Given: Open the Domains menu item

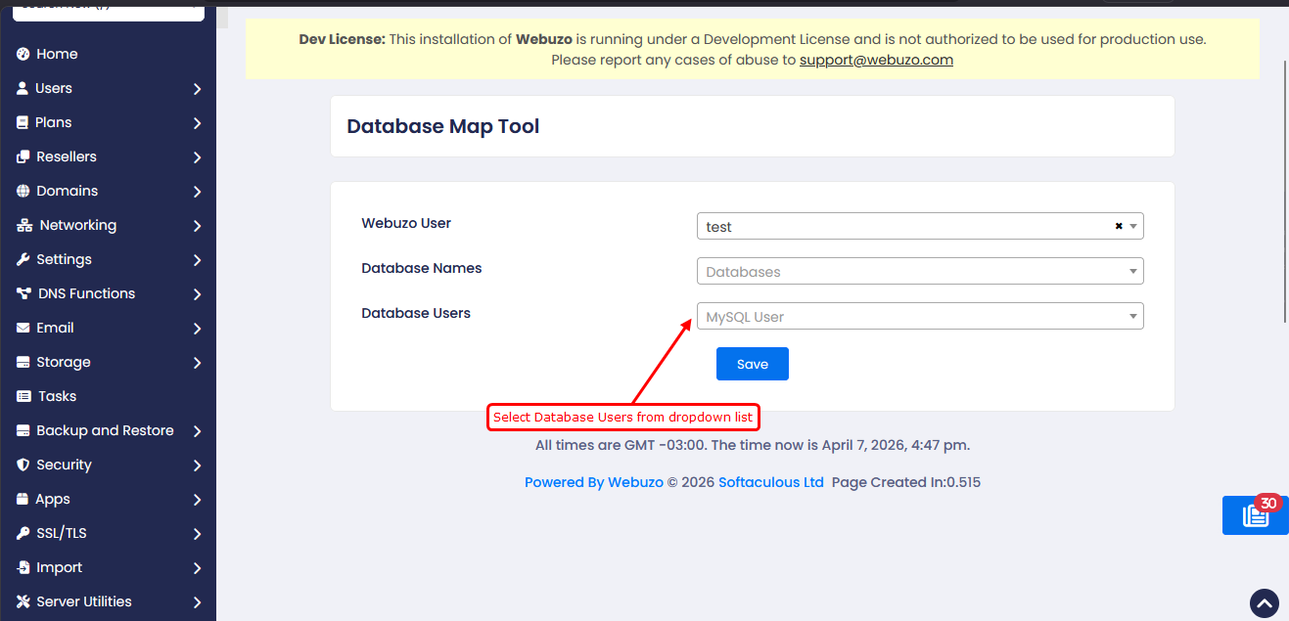Looking at the screenshot, I should [67, 191].
